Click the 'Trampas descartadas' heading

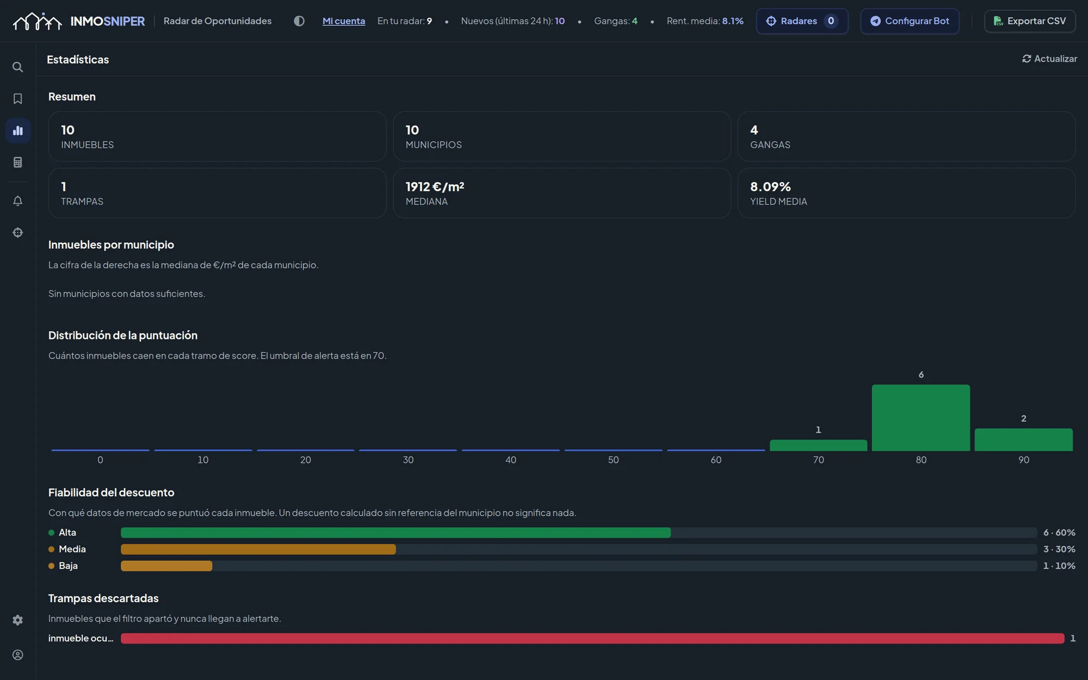pos(103,598)
